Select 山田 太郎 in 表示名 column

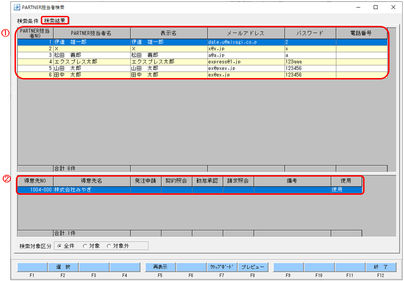(x=169, y=68)
